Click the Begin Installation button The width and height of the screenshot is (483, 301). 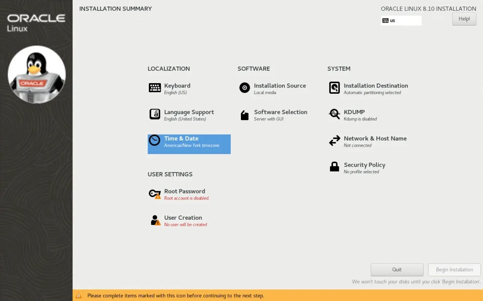(x=454, y=270)
